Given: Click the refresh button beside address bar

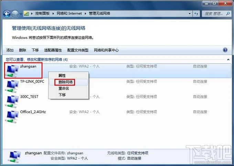Looking at the screenshot, I should 196,14.
